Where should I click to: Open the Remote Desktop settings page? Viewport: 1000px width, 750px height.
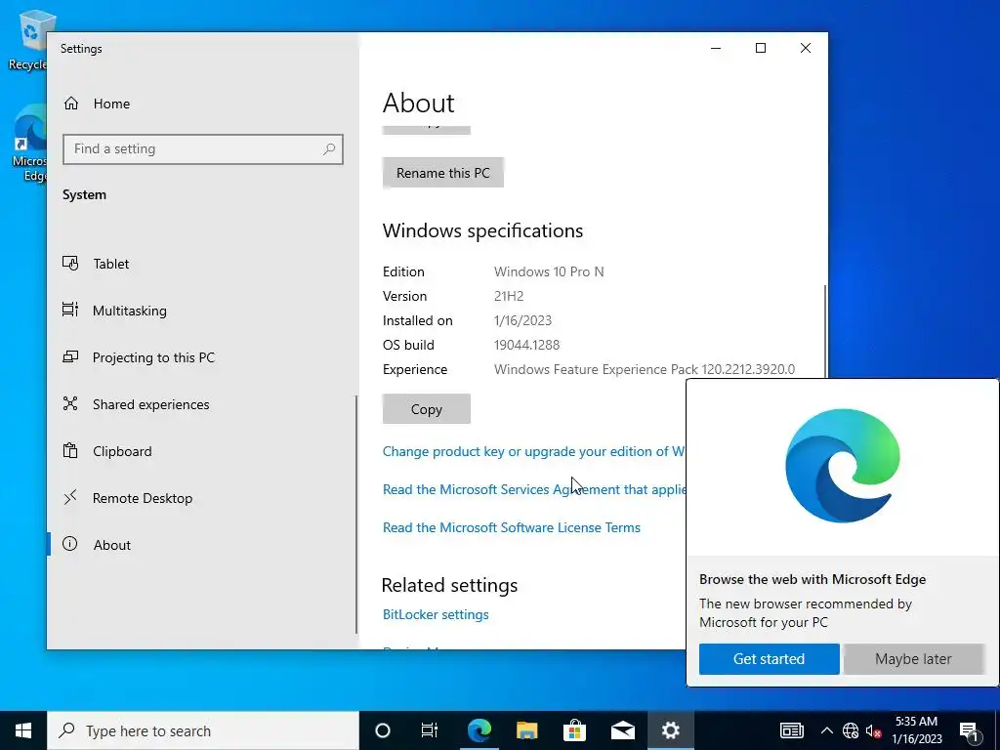(x=201, y=497)
